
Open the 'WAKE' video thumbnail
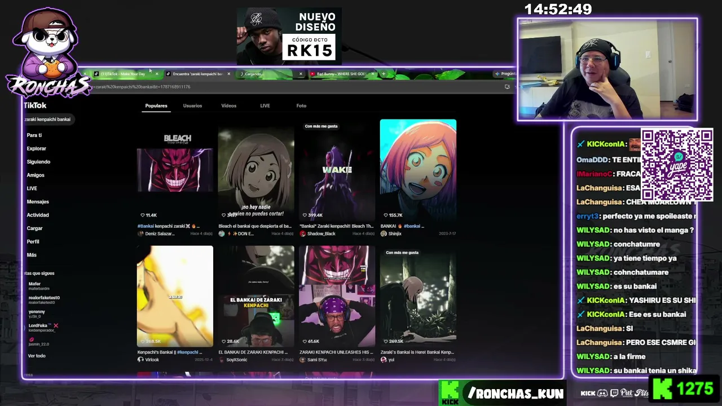point(337,170)
